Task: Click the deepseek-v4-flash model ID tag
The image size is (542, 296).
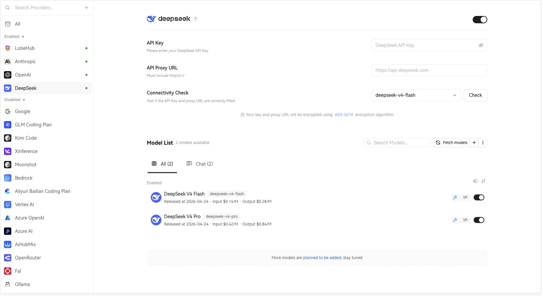Action: tap(227, 194)
